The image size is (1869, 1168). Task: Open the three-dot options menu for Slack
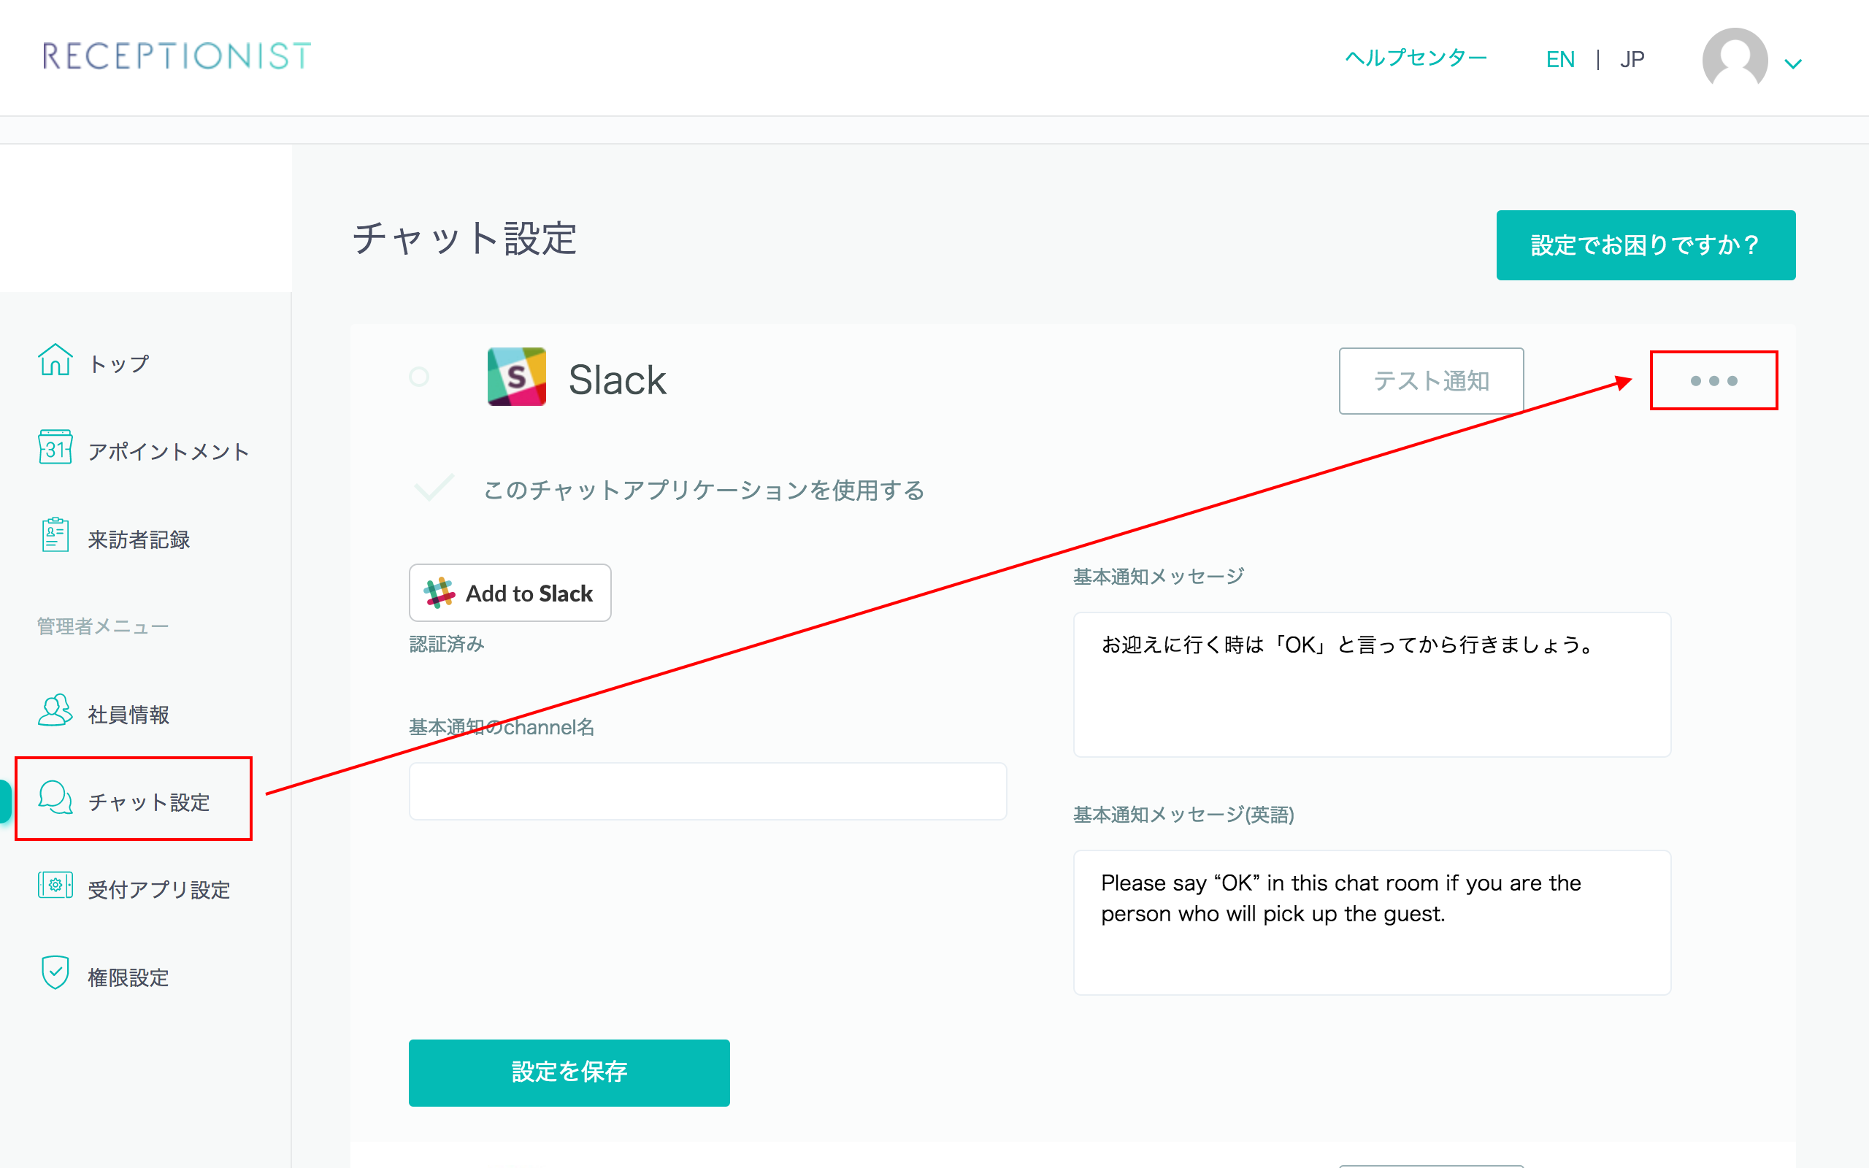tap(1713, 381)
